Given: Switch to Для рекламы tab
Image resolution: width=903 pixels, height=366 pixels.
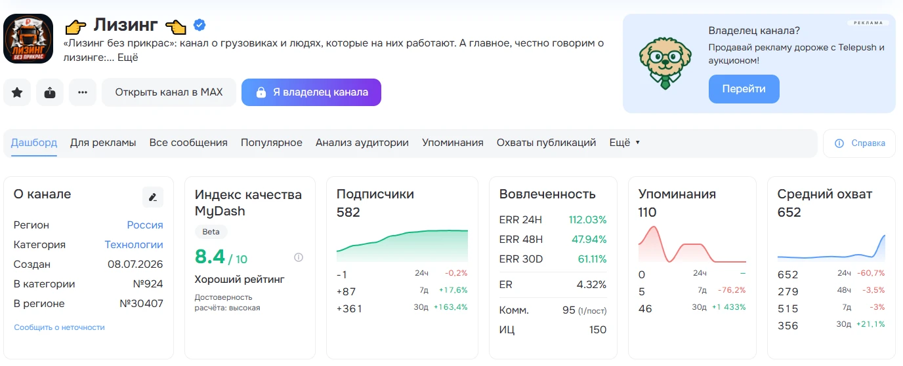Looking at the screenshot, I should (x=103, y=143).
